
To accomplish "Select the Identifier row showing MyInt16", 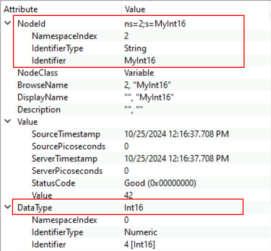I will click(x=150, y=61).
